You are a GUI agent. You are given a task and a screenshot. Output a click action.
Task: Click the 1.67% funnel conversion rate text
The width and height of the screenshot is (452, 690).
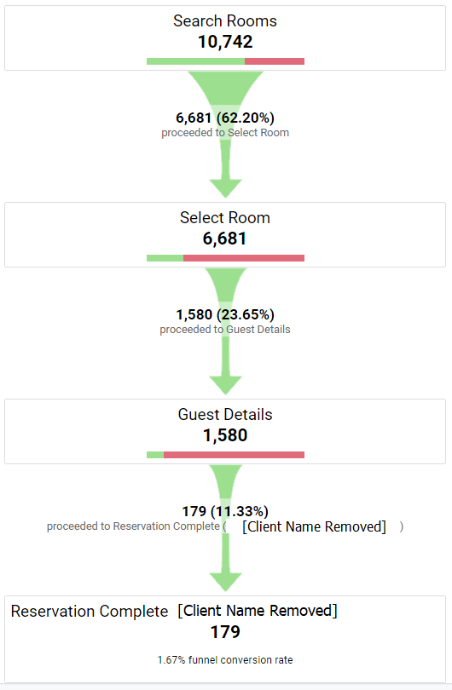pos(224,659)
